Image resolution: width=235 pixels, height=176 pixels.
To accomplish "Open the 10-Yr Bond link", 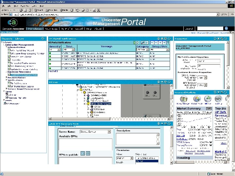I will click(182, 139).
